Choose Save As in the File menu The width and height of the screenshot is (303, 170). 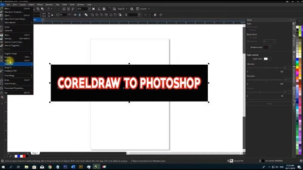tap(17, 39)
